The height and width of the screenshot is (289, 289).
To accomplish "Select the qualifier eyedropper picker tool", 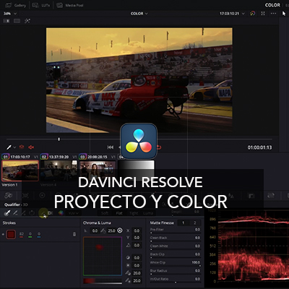I will (9, 147).
